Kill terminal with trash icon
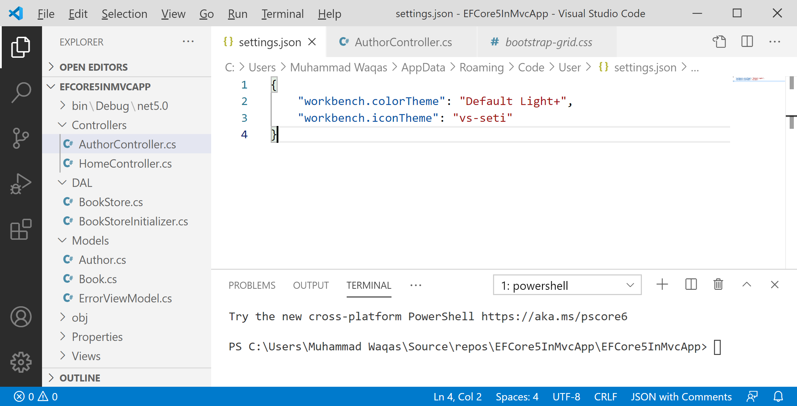797x406 pixels. click(718, 285)
